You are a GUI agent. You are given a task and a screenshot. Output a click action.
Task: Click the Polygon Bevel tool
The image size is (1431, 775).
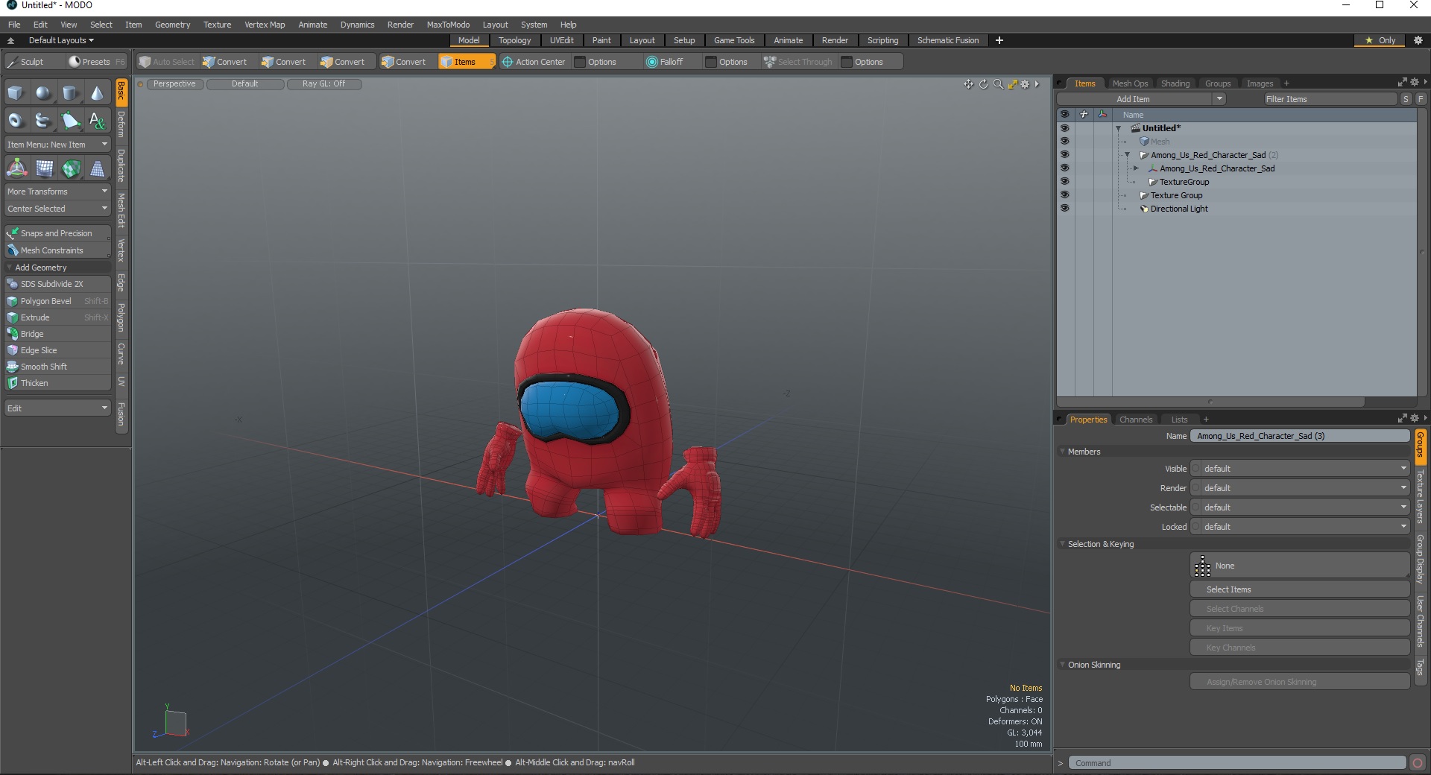(57, 301)
